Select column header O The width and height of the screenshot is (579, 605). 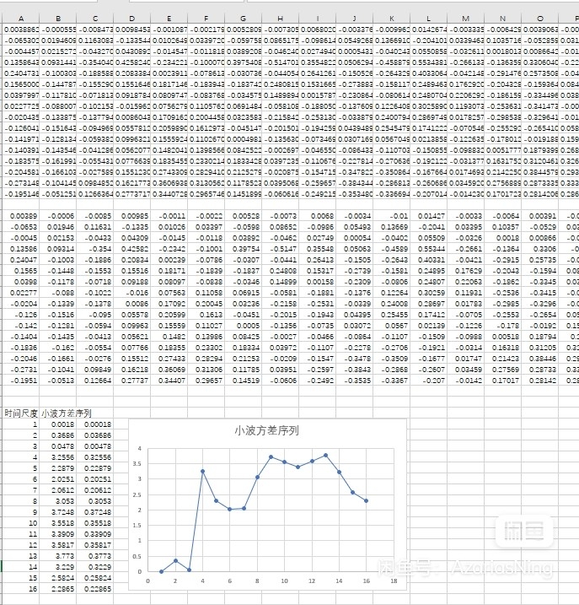pos(539,18)
